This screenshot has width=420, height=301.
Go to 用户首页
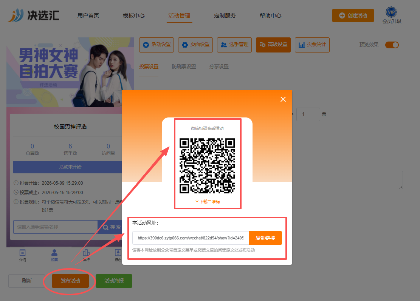click(x=88, y=15)
